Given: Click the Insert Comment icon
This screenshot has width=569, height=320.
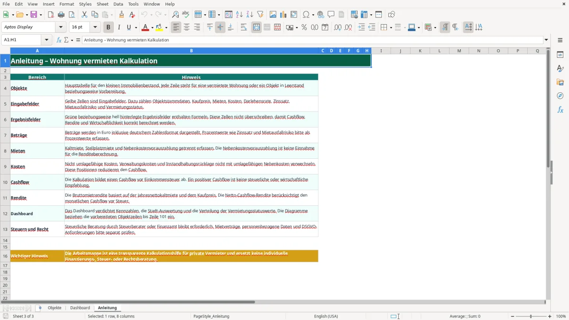Looking at the screenshot, I should (331, 15).
